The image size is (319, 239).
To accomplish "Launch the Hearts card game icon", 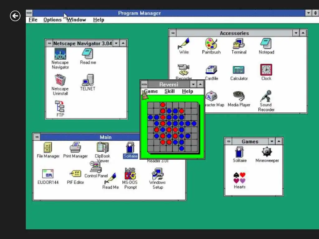I will point(239,178).
